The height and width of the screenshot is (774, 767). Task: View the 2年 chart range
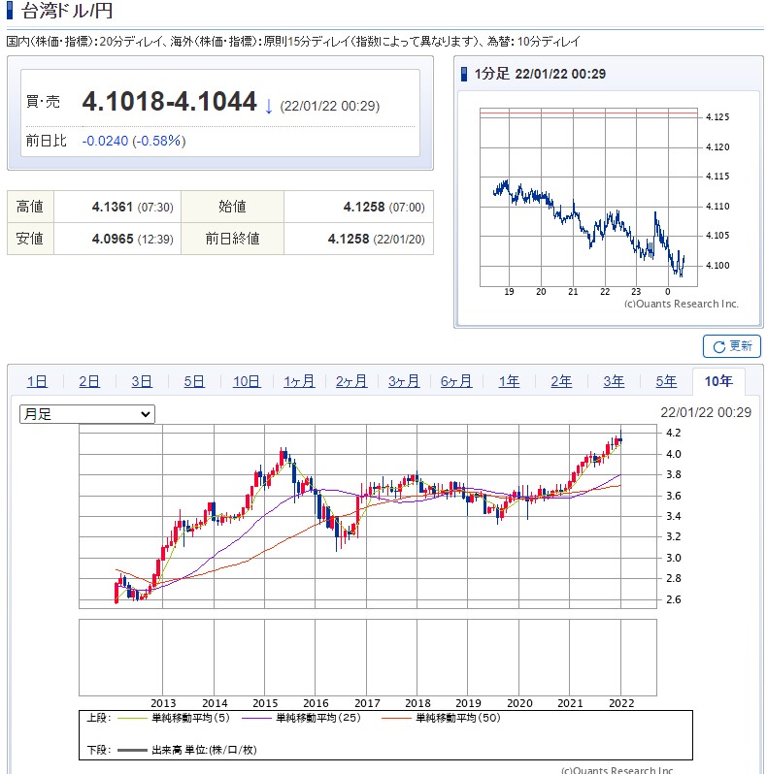561,381
